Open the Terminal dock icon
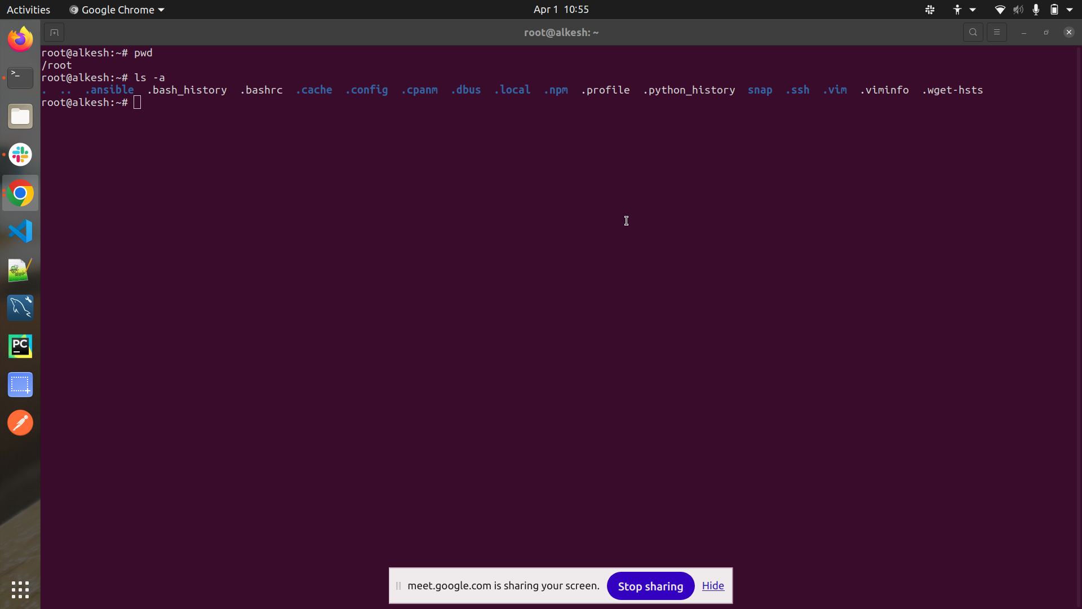 click(20, 77)
